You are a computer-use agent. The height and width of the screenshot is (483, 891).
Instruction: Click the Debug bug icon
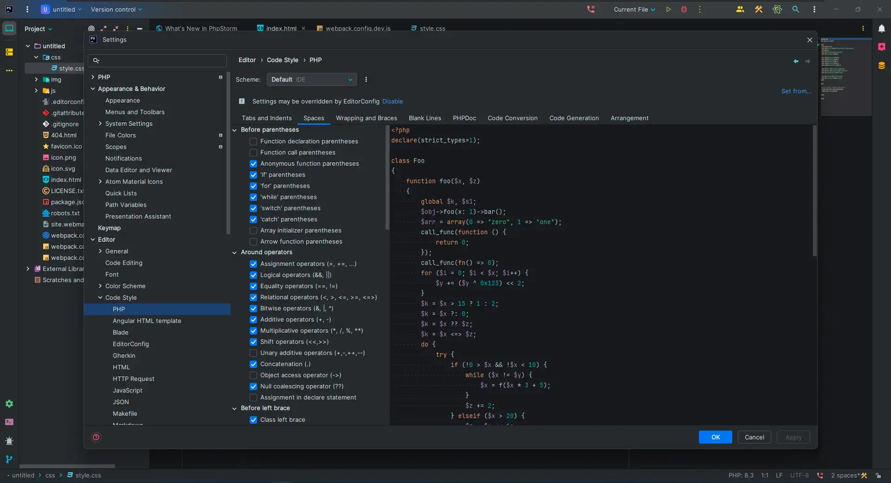tap(684, 9)
